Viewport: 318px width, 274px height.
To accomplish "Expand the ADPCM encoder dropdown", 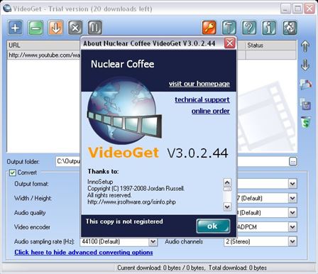I will coord(292,227).
